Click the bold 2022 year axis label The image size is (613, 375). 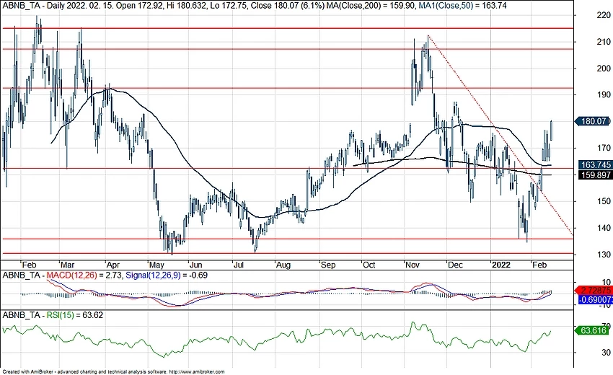point(500,265)
